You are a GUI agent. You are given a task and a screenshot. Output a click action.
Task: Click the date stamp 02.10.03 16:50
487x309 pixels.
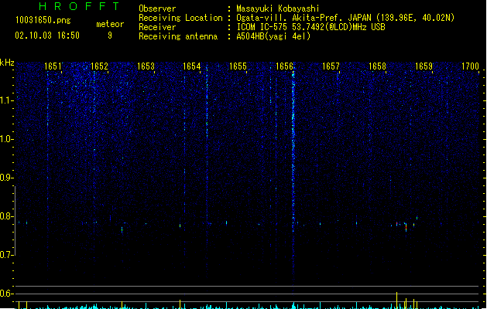pos(47,36)
